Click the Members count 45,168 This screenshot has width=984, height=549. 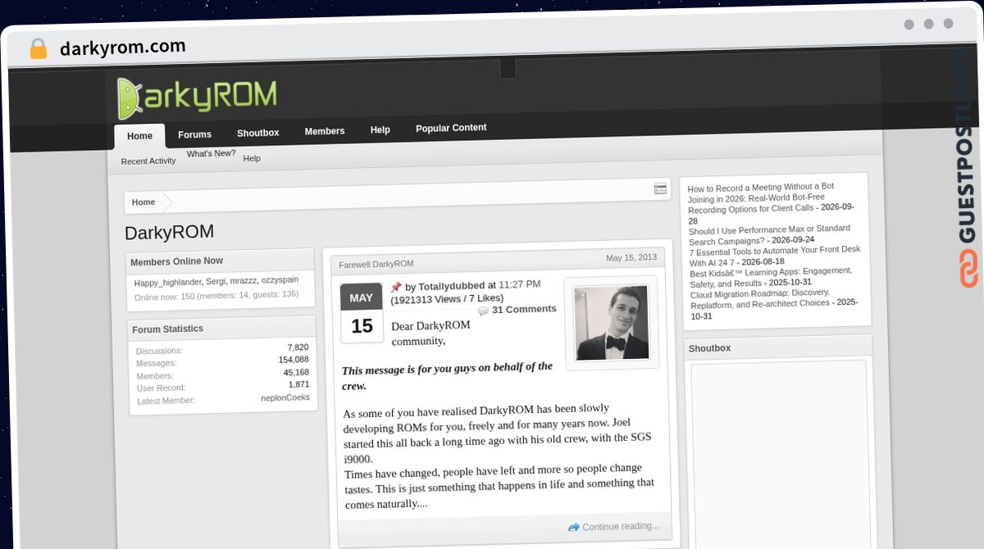click(296, 372)
